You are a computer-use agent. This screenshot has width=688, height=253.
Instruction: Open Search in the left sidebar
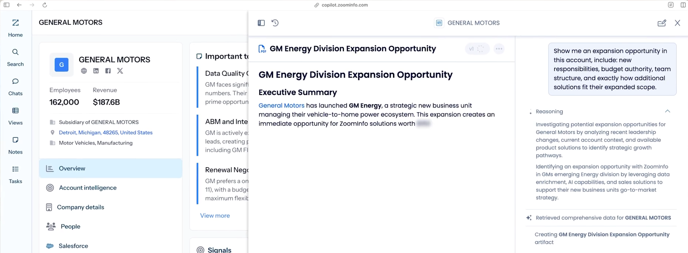pos(16,57)
